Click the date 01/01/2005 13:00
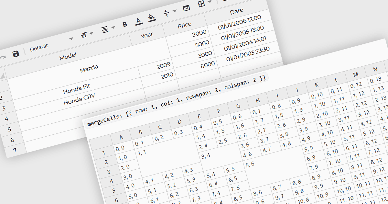 point(242,33)
